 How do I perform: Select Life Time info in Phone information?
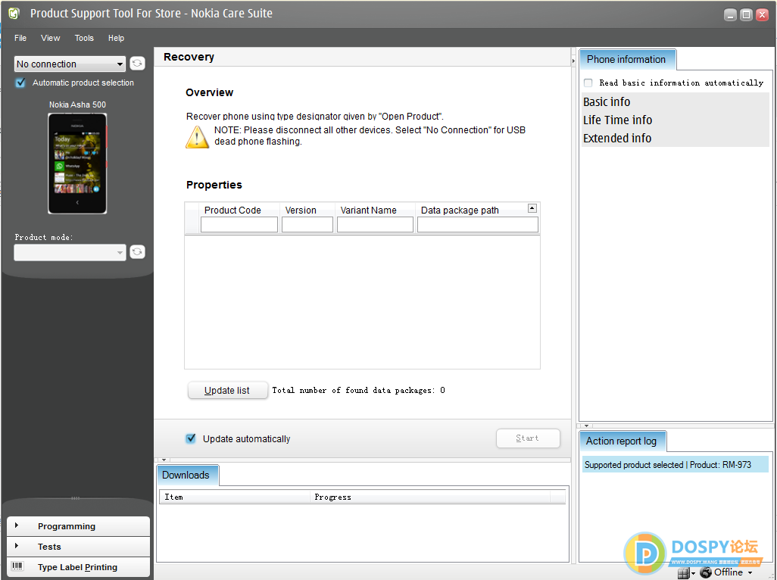[617, 120]
